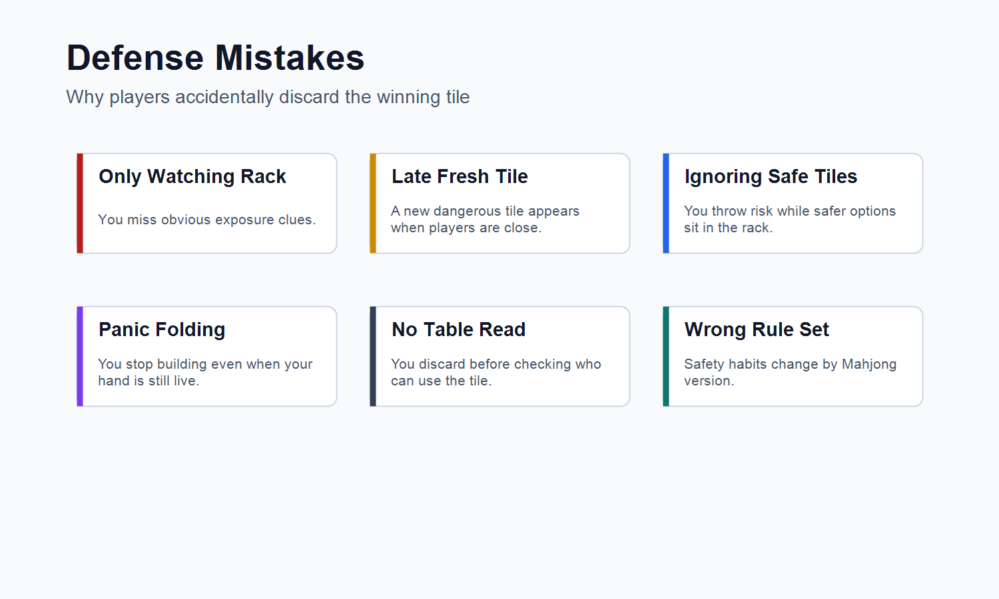Click the blue accent bar on Ignoring Safe Tiles

[666, 203]
